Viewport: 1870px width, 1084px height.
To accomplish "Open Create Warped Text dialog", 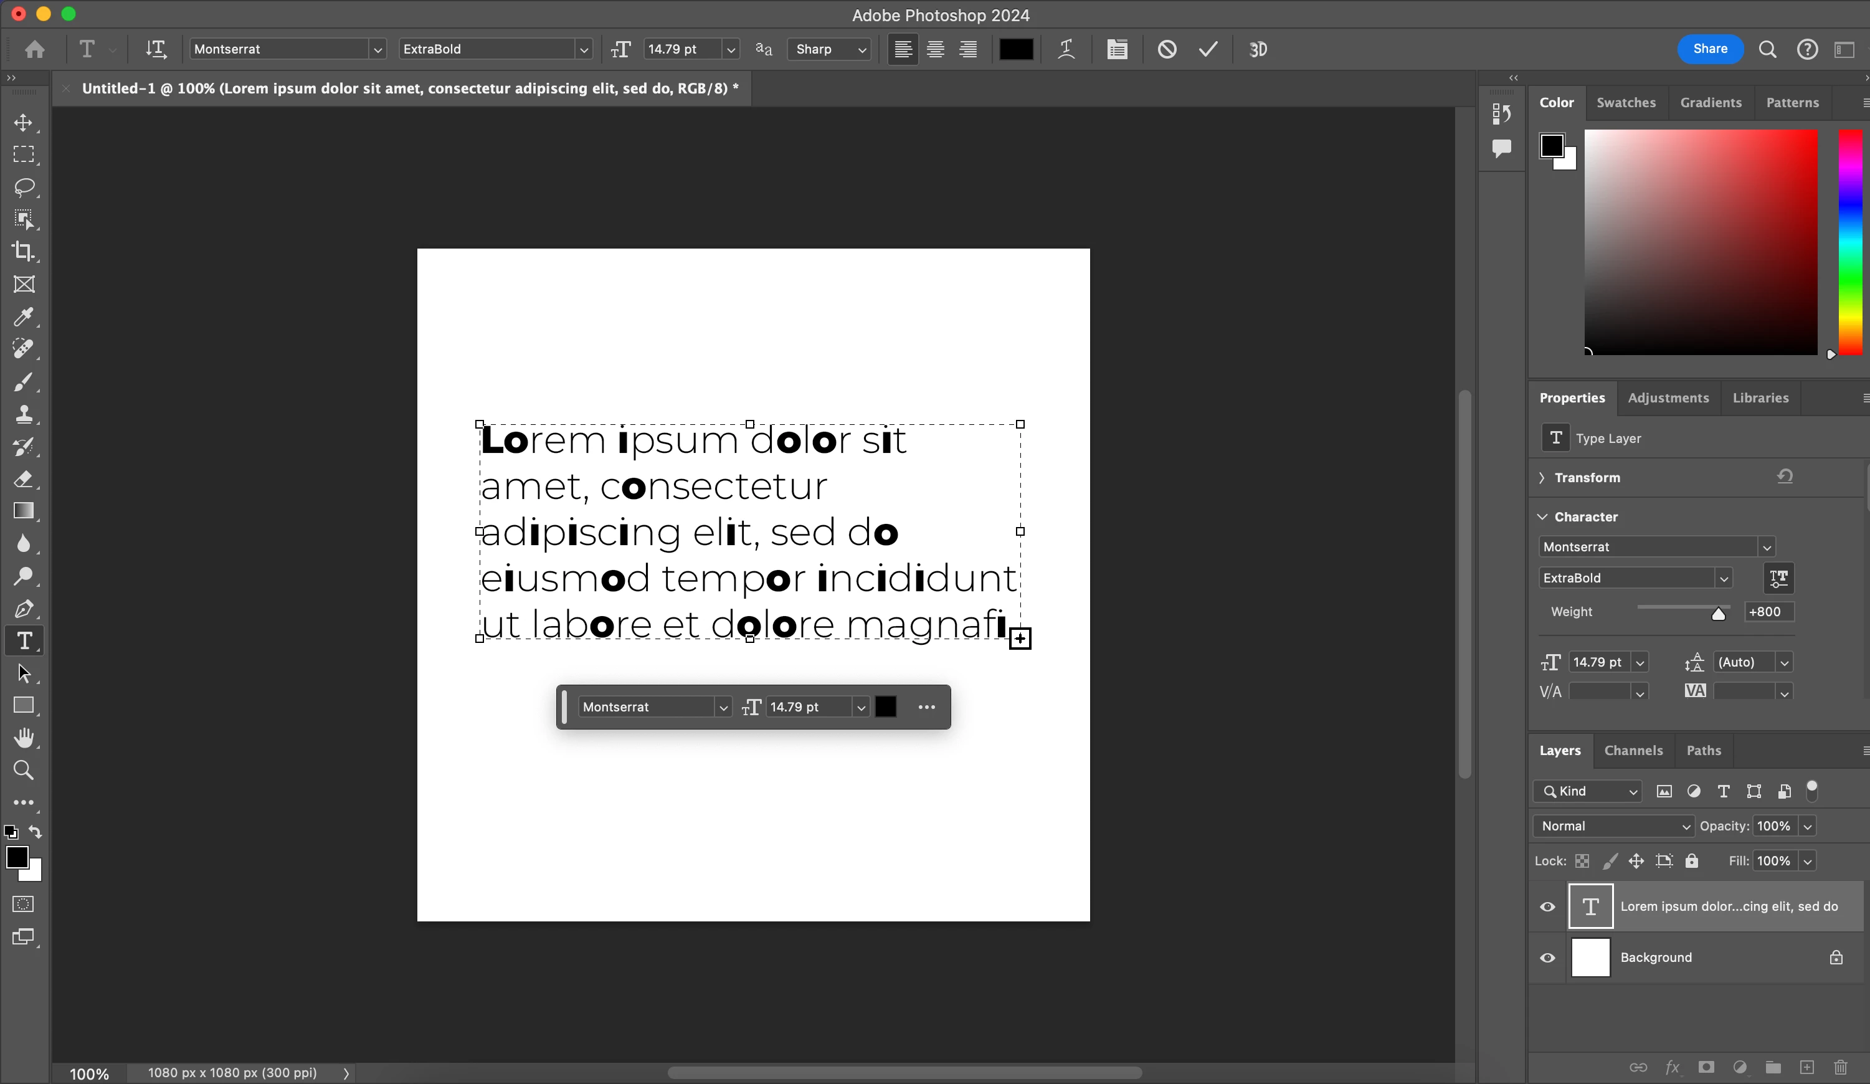I will (1066, 49).
